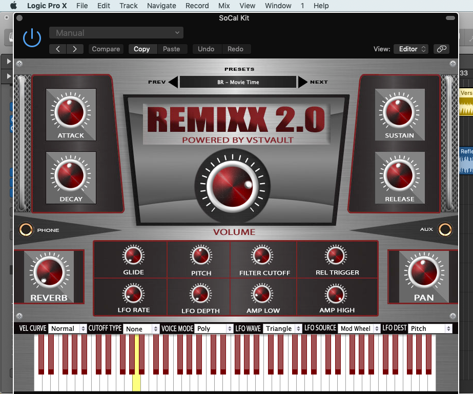Screen dimensions: 473x394
Task: Click the Copy button
Action: click(142, 49)
